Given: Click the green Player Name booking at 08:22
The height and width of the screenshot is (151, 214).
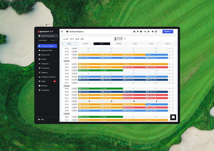Looking at the screenshot, I should [x=89, y=70].
